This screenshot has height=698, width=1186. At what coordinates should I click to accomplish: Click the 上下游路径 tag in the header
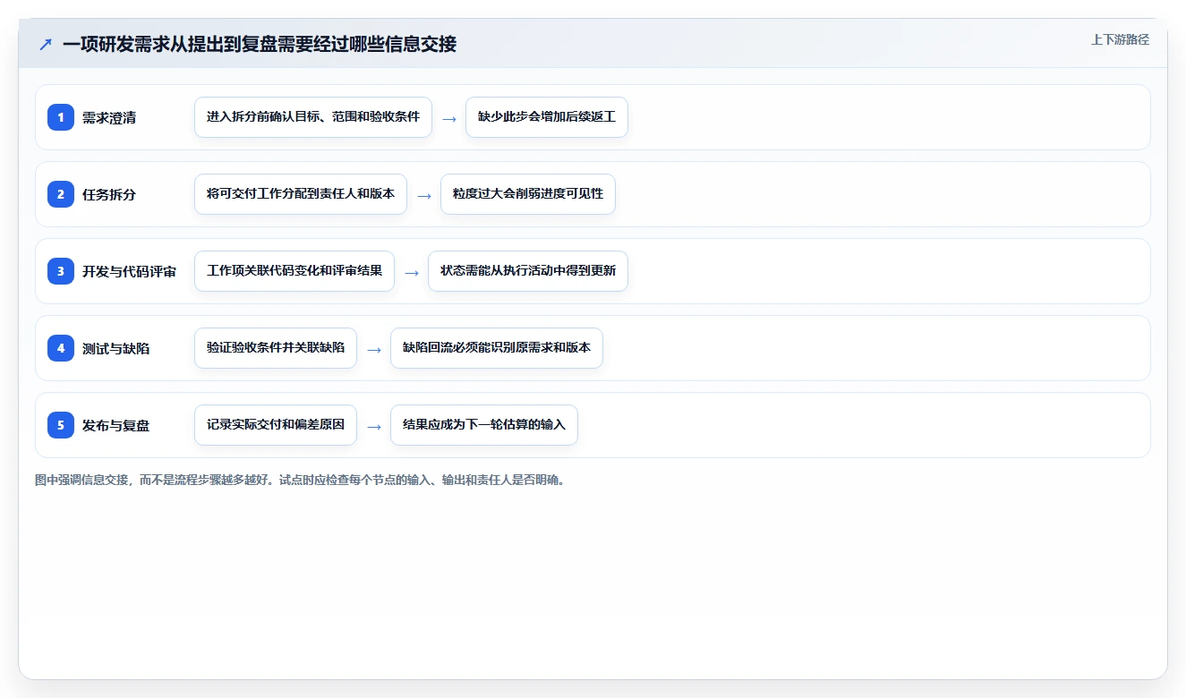coord(1120,39)
